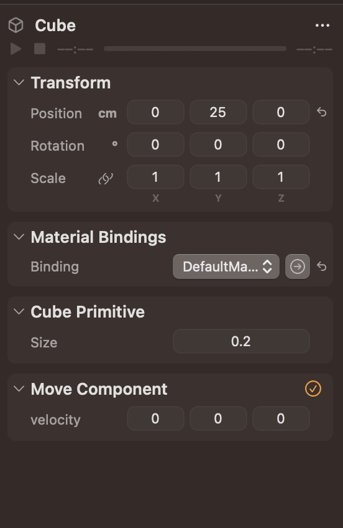
Task: Disable Move Component using the orange checkmark
Action: [313, 389]
